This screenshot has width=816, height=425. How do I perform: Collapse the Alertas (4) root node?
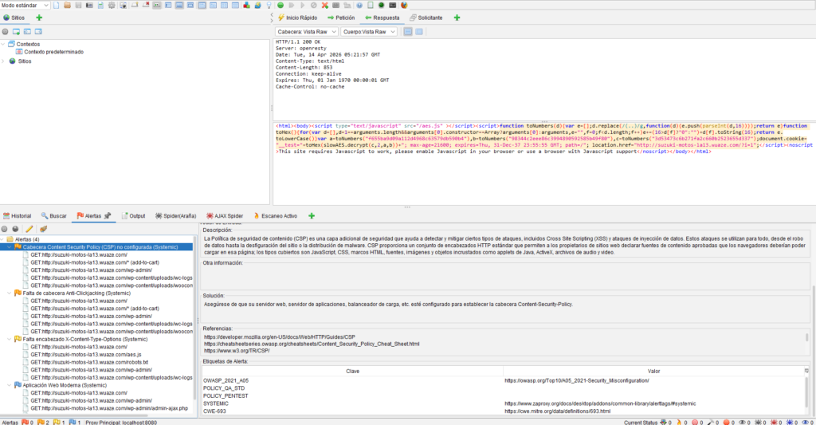[2, 239]
